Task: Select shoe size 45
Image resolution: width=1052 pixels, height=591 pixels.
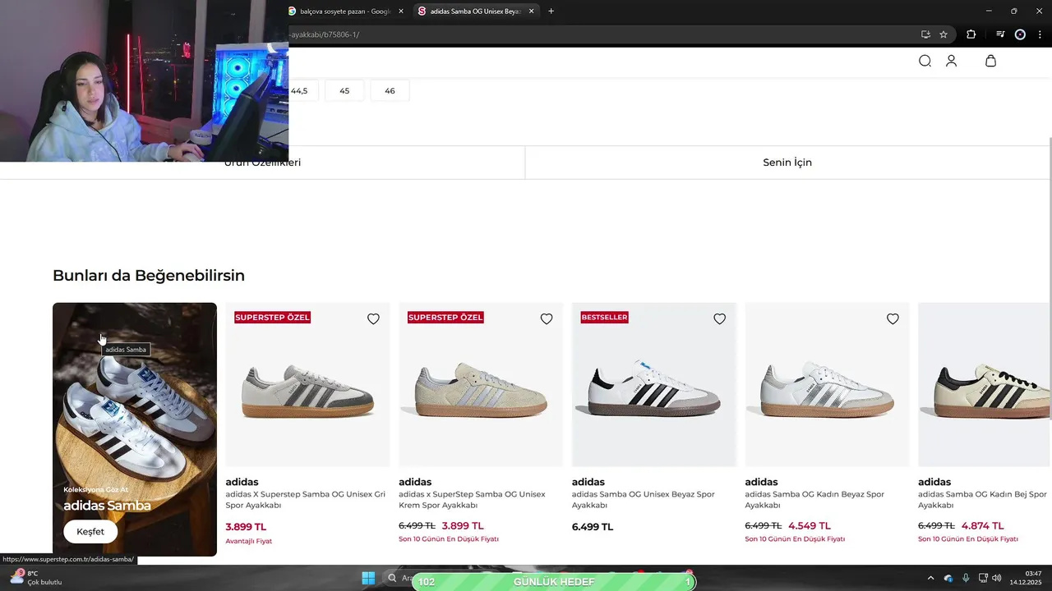Action: click(344, 90)
